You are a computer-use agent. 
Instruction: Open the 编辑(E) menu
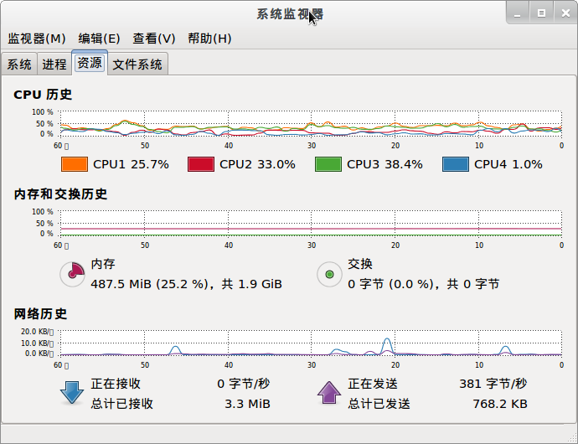tap(99, 39)
